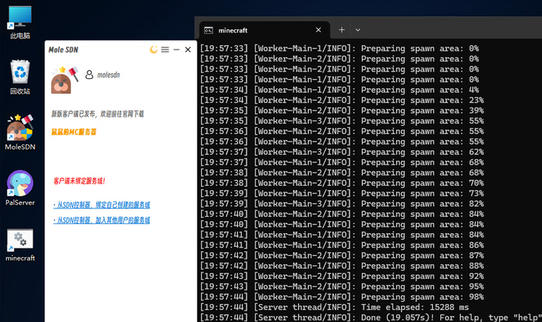Click the log line showing spawn area: 39%
This screenshot has width=542, height=322.
[x=342, y=111]
